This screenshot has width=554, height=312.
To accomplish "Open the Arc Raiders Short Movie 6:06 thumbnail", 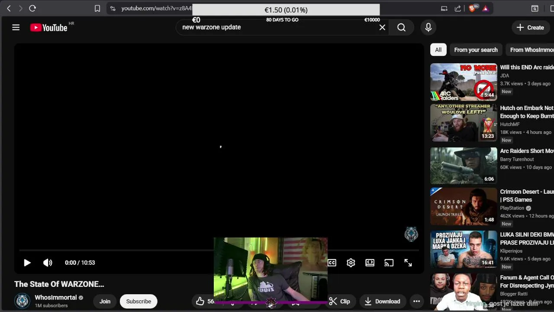I will pos(464,166).
